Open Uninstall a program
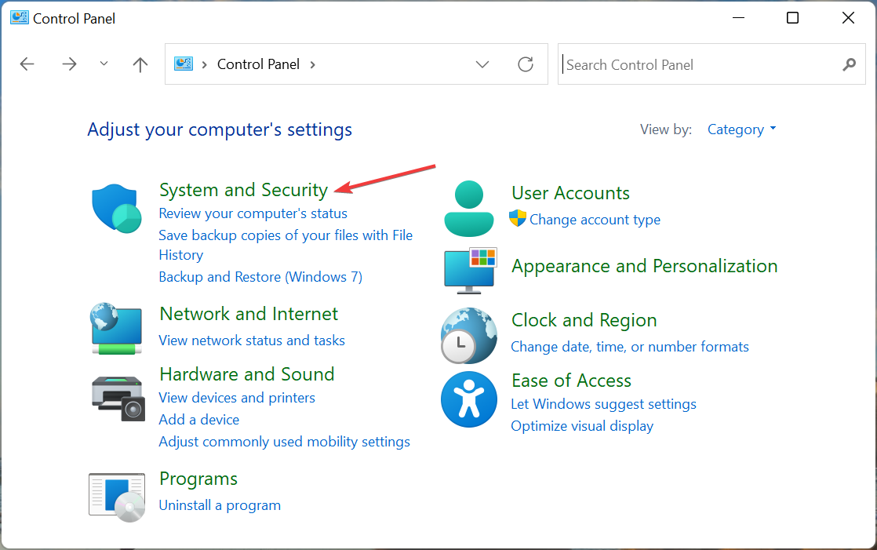The image size is (877, 550). point(220,505)
